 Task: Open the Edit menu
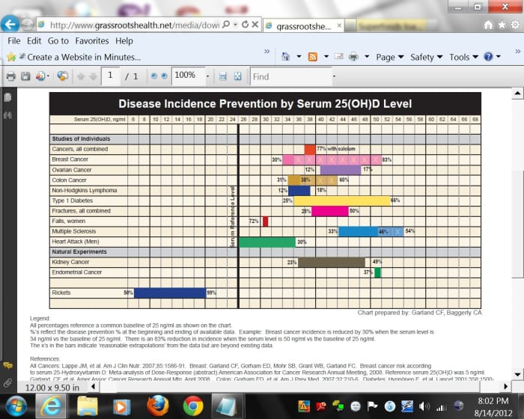click(x=34, y=40)
